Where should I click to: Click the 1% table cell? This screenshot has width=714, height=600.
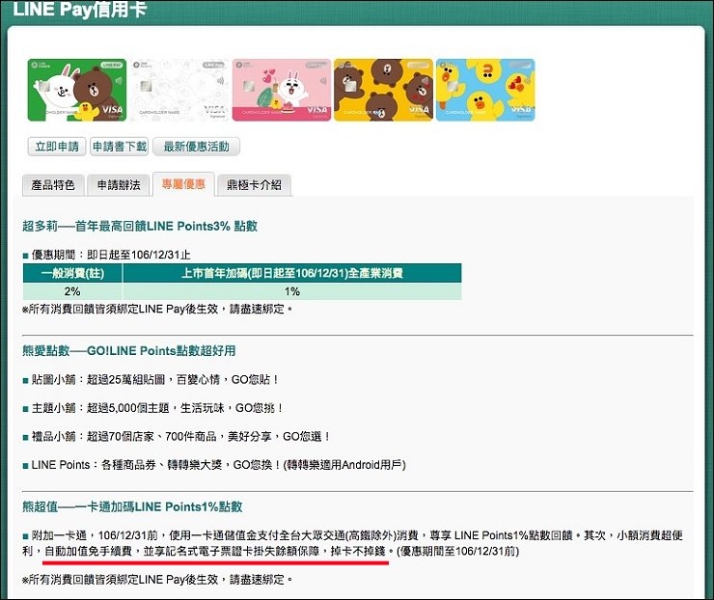point(292,291)
